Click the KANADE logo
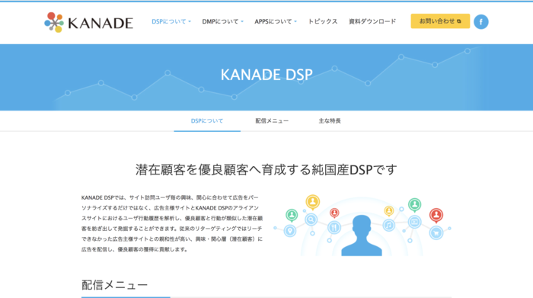This screenshot has height=298, width=533. pyautogui.click(x=89, y=22)
